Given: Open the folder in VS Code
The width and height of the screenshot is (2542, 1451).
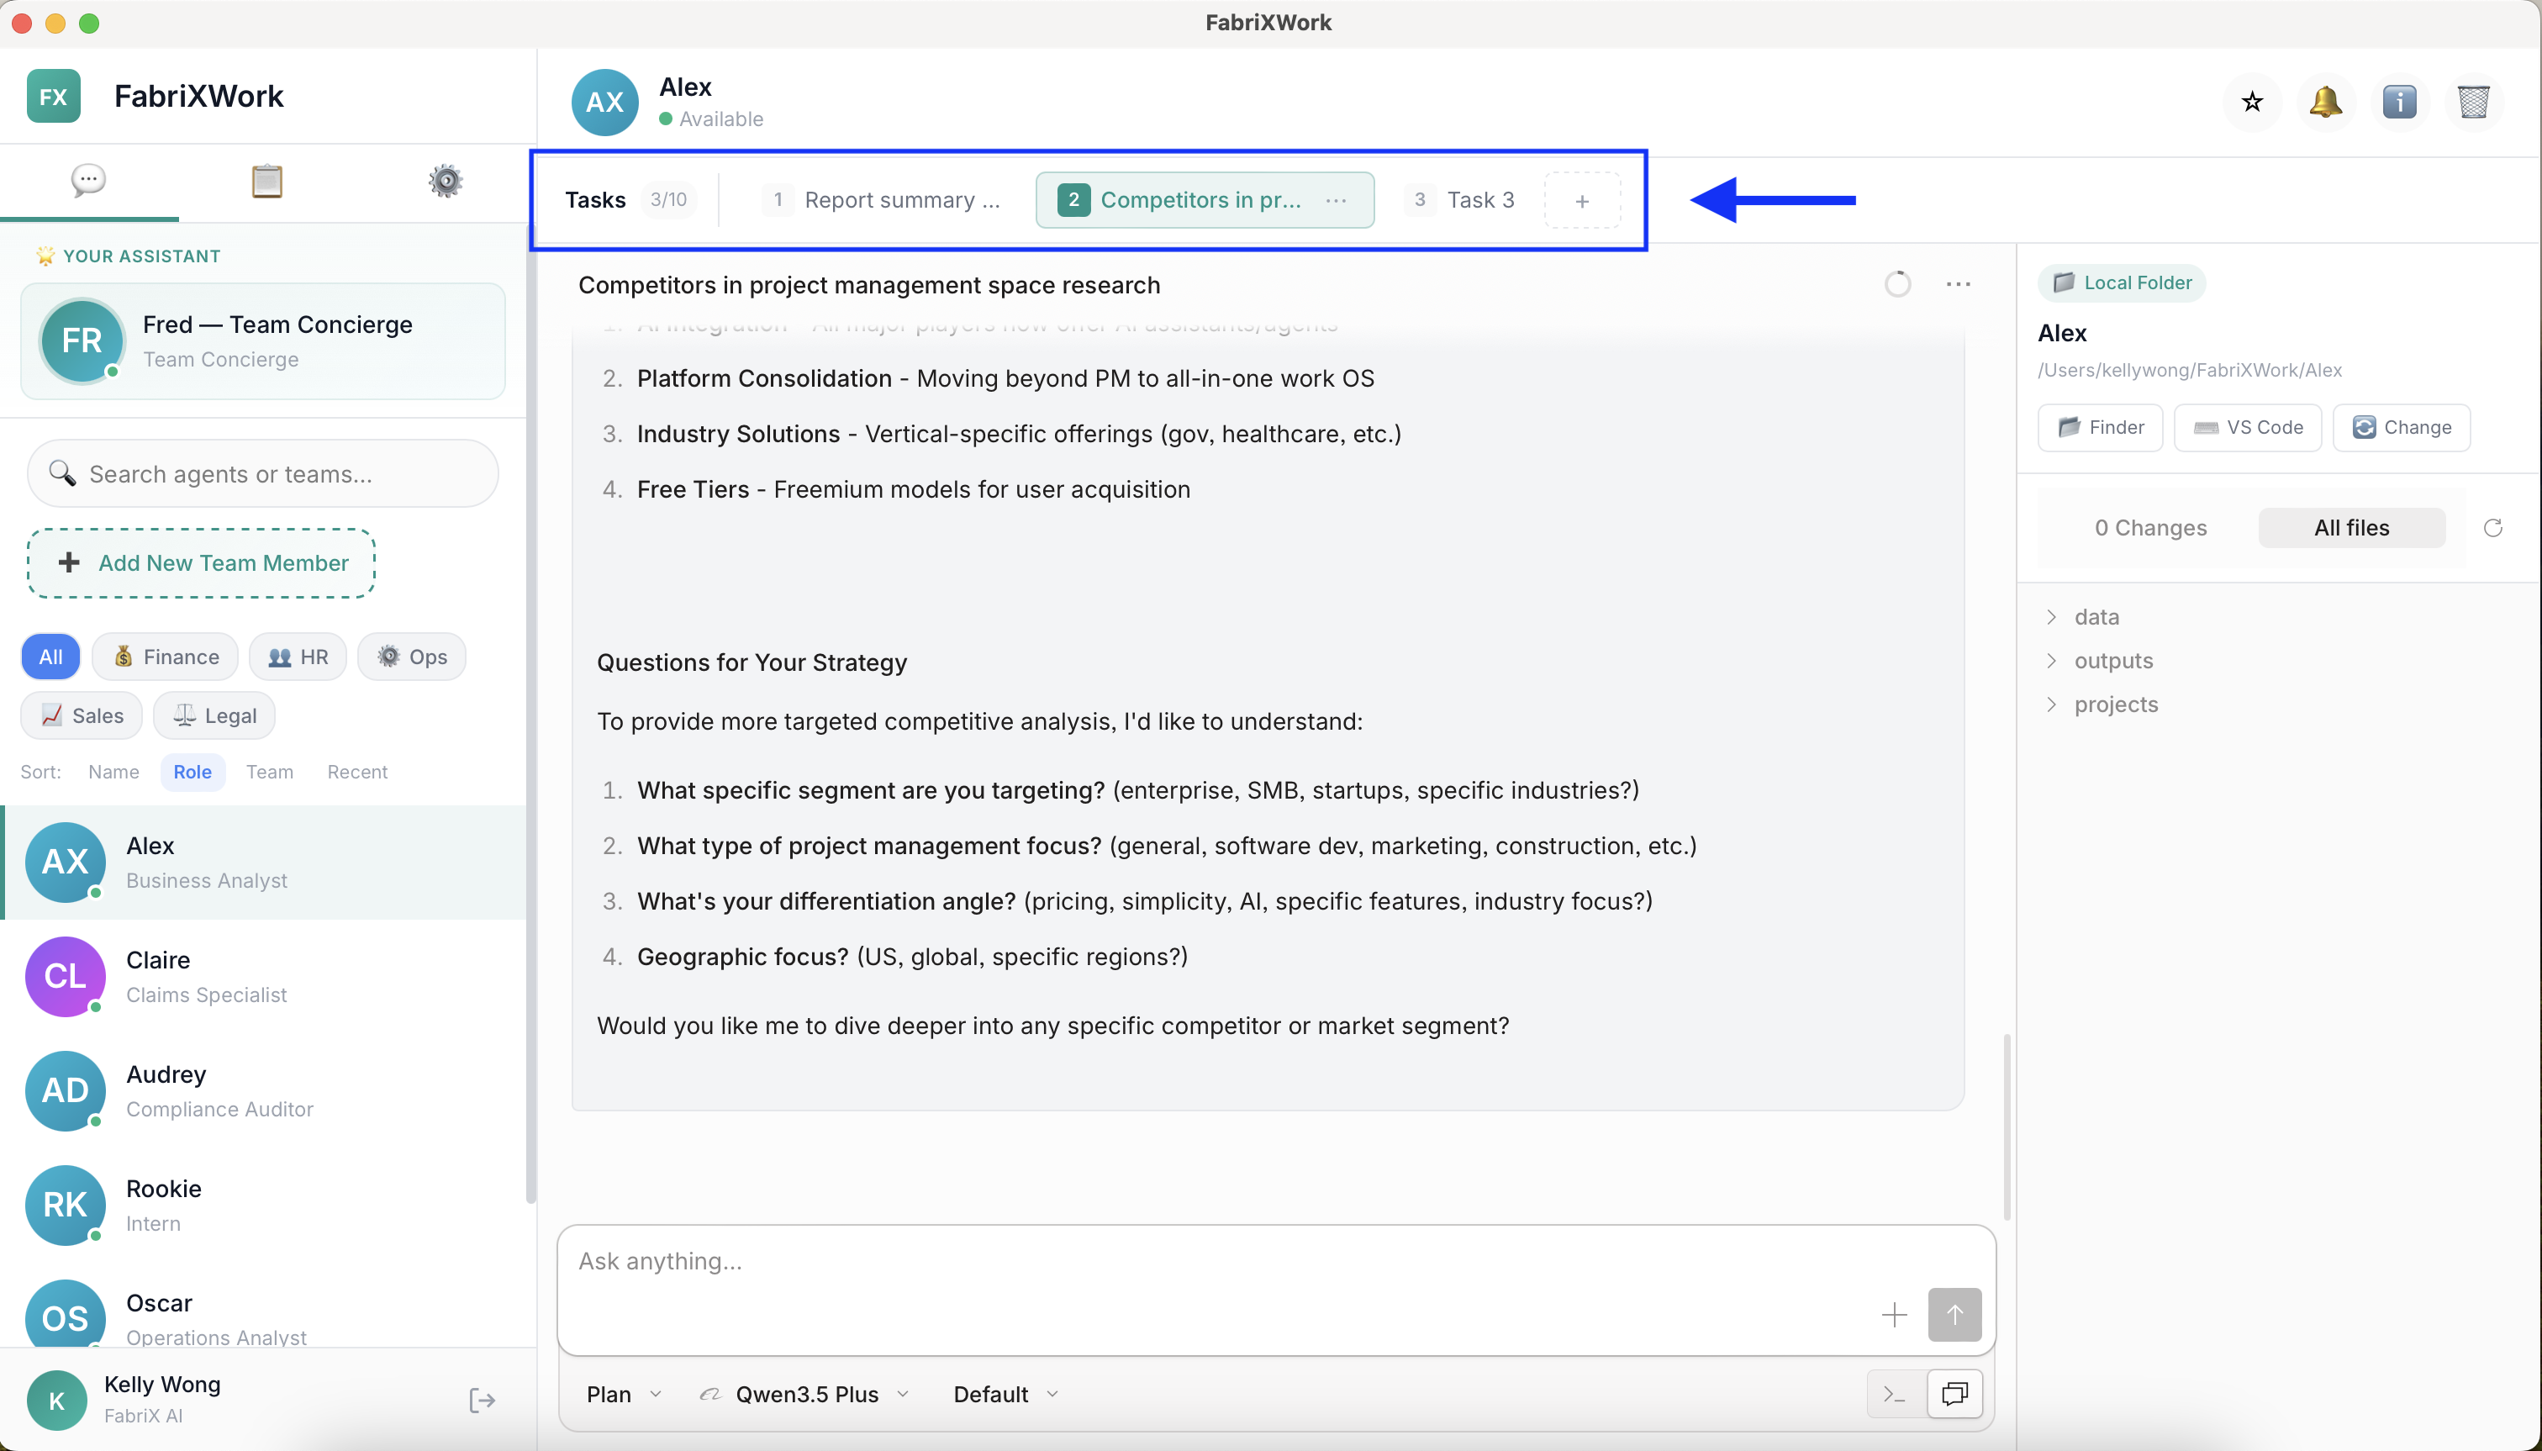Looking at the screenshot, I should 2248,428.
